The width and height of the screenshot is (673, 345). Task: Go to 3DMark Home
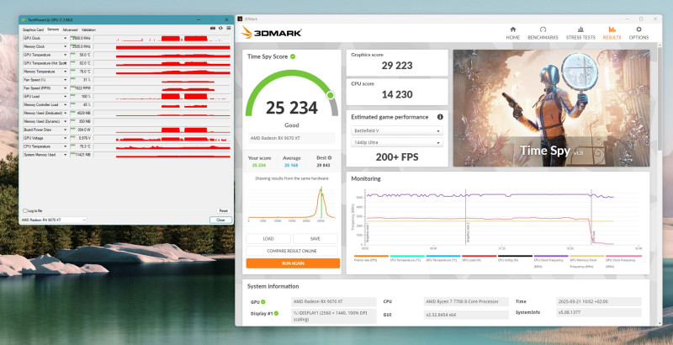(x=512, y=33)
